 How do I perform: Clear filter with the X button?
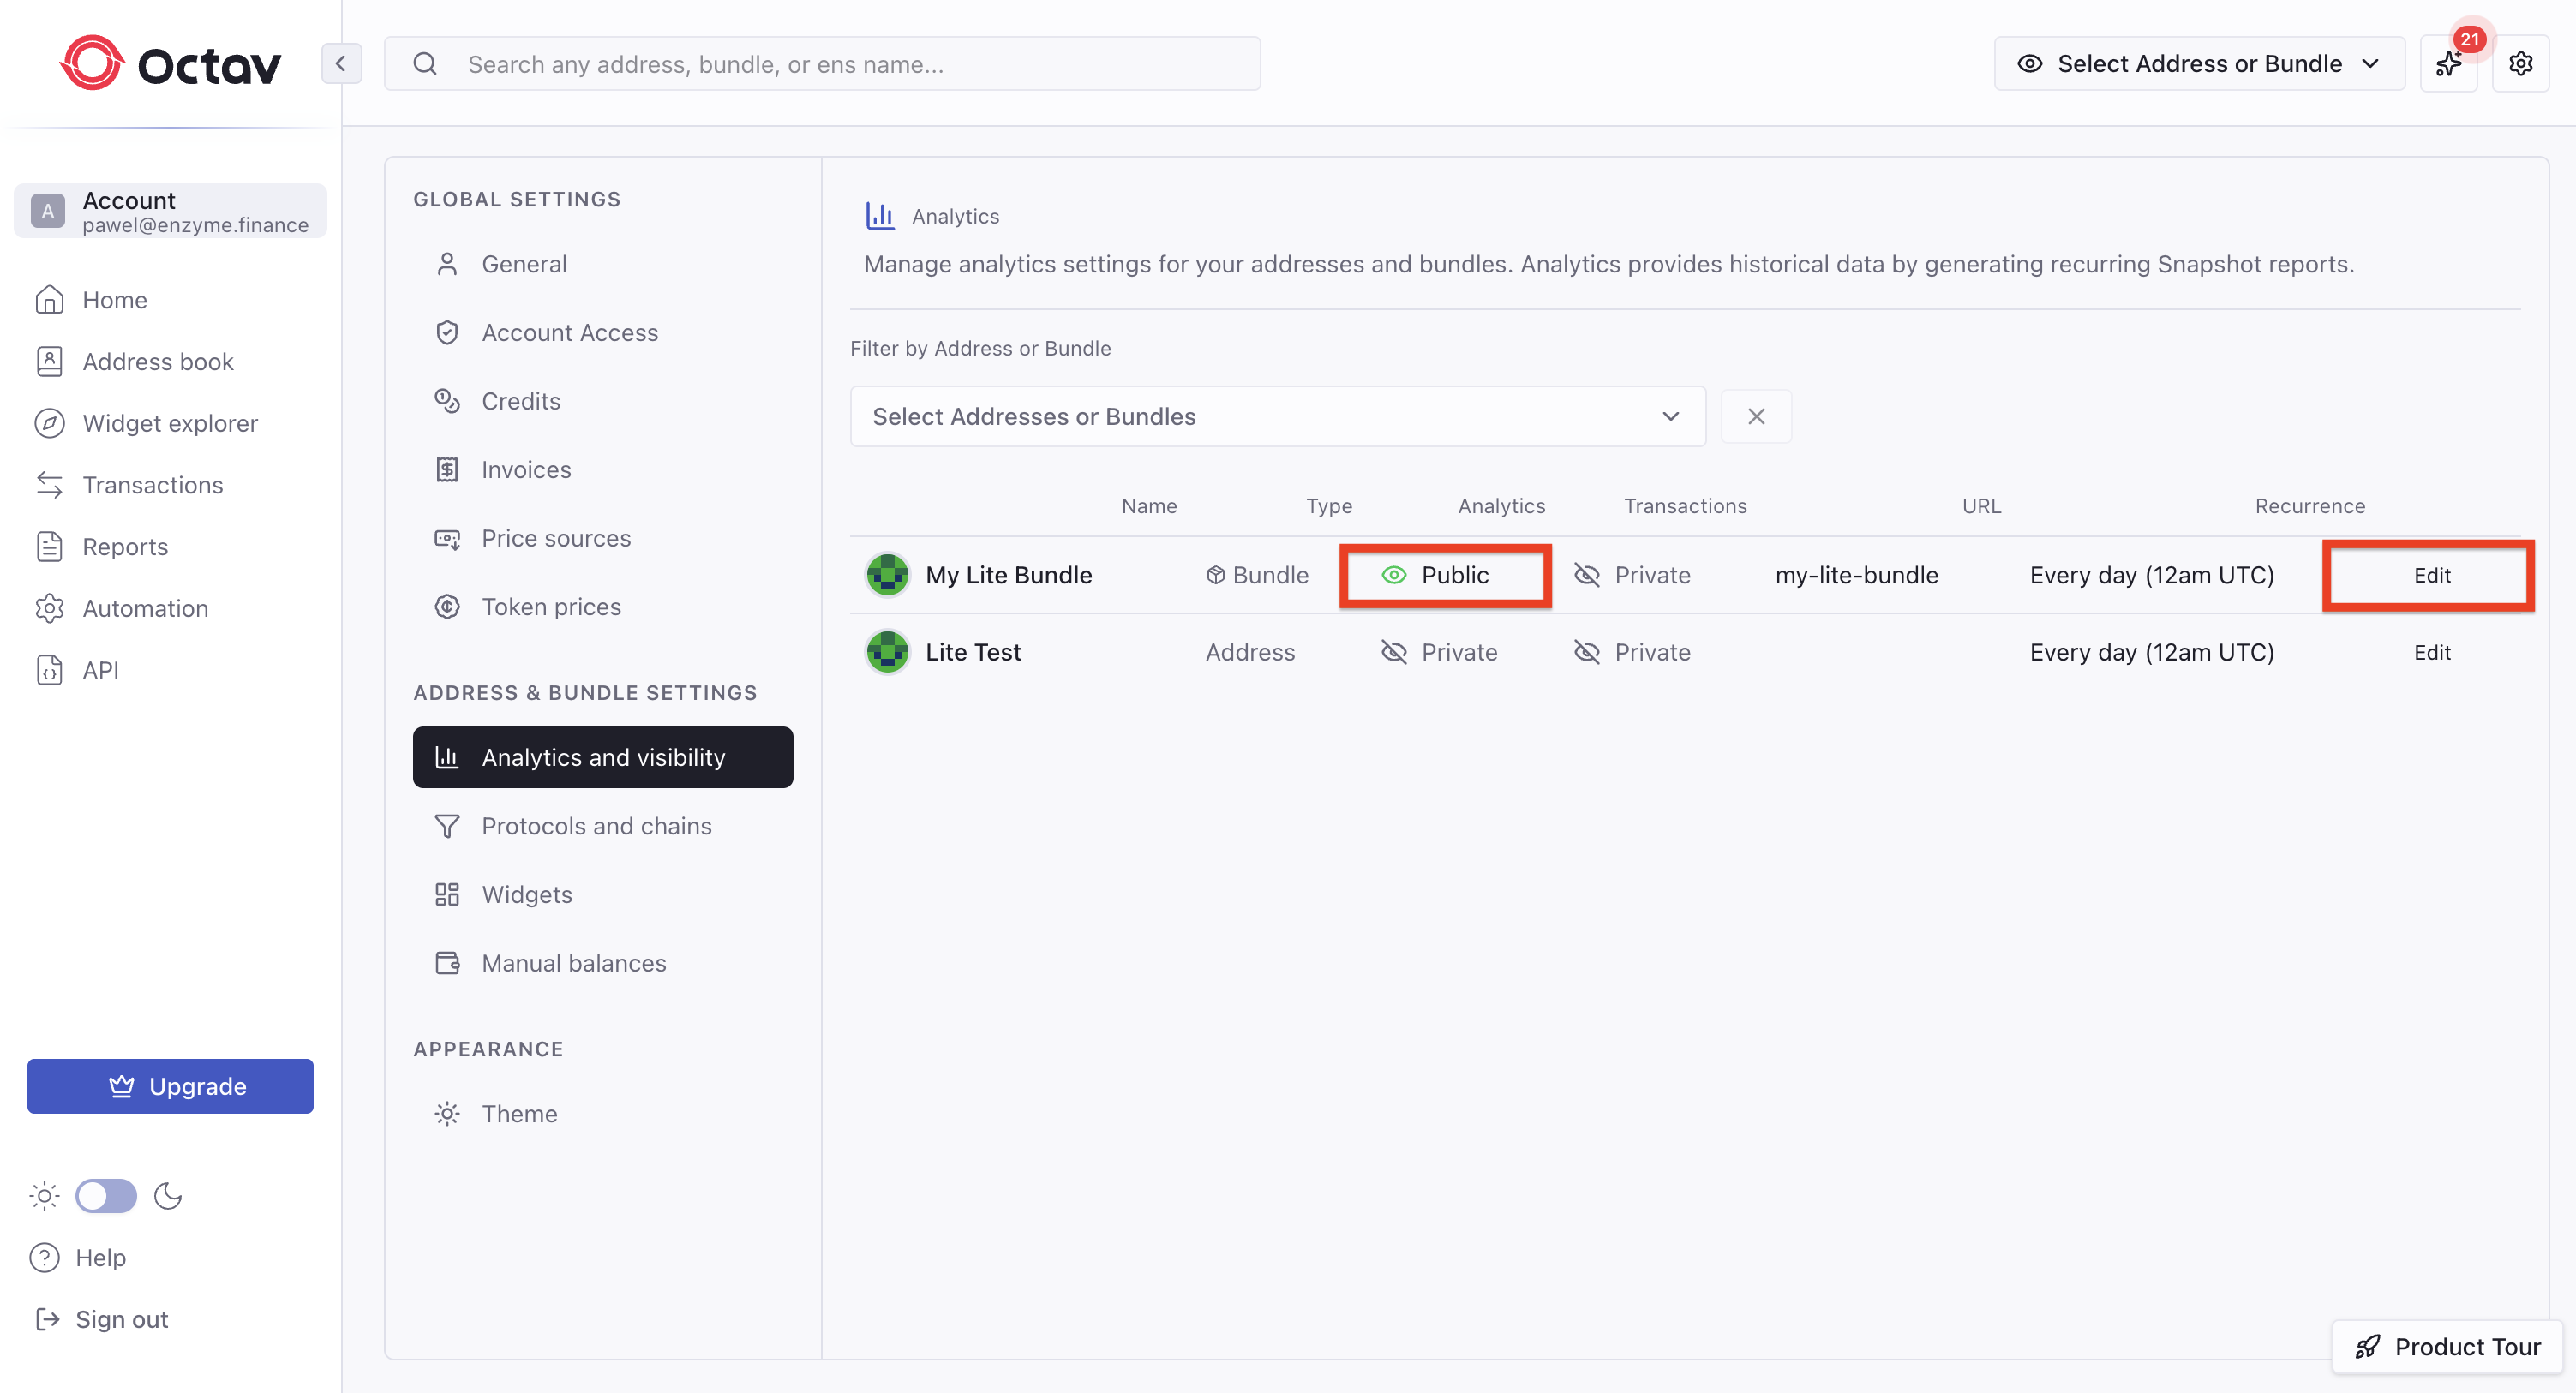(x=1755, y=416)
